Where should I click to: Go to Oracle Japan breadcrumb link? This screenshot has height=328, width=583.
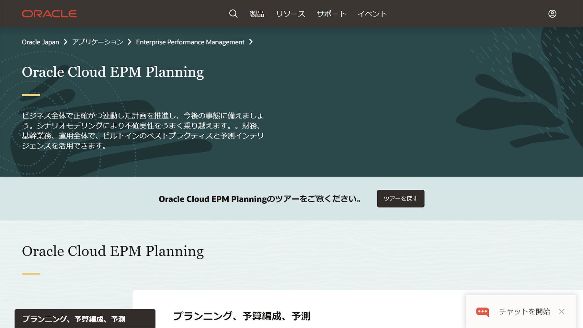(x=40, y=42)
